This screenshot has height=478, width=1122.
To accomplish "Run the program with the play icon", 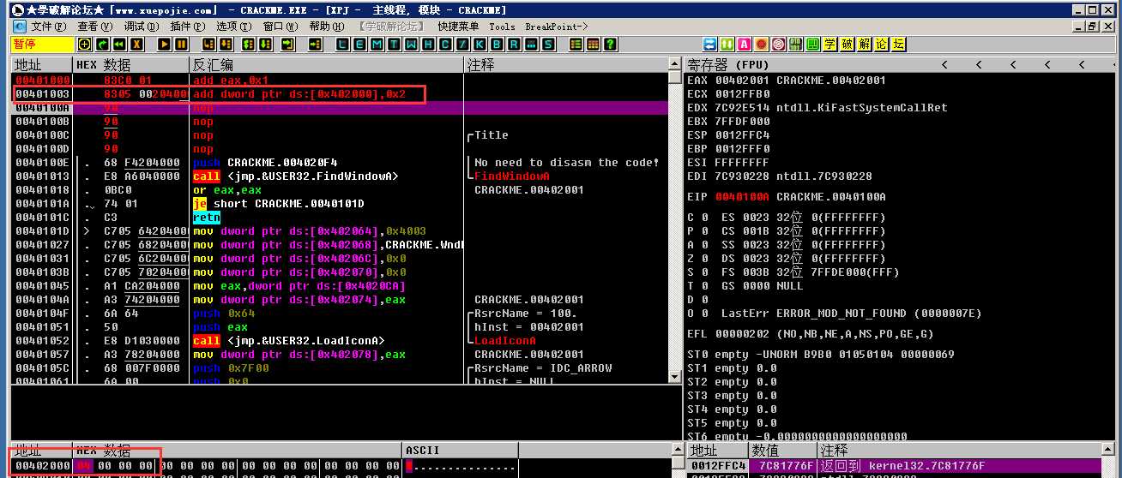I will click(165, 44).
